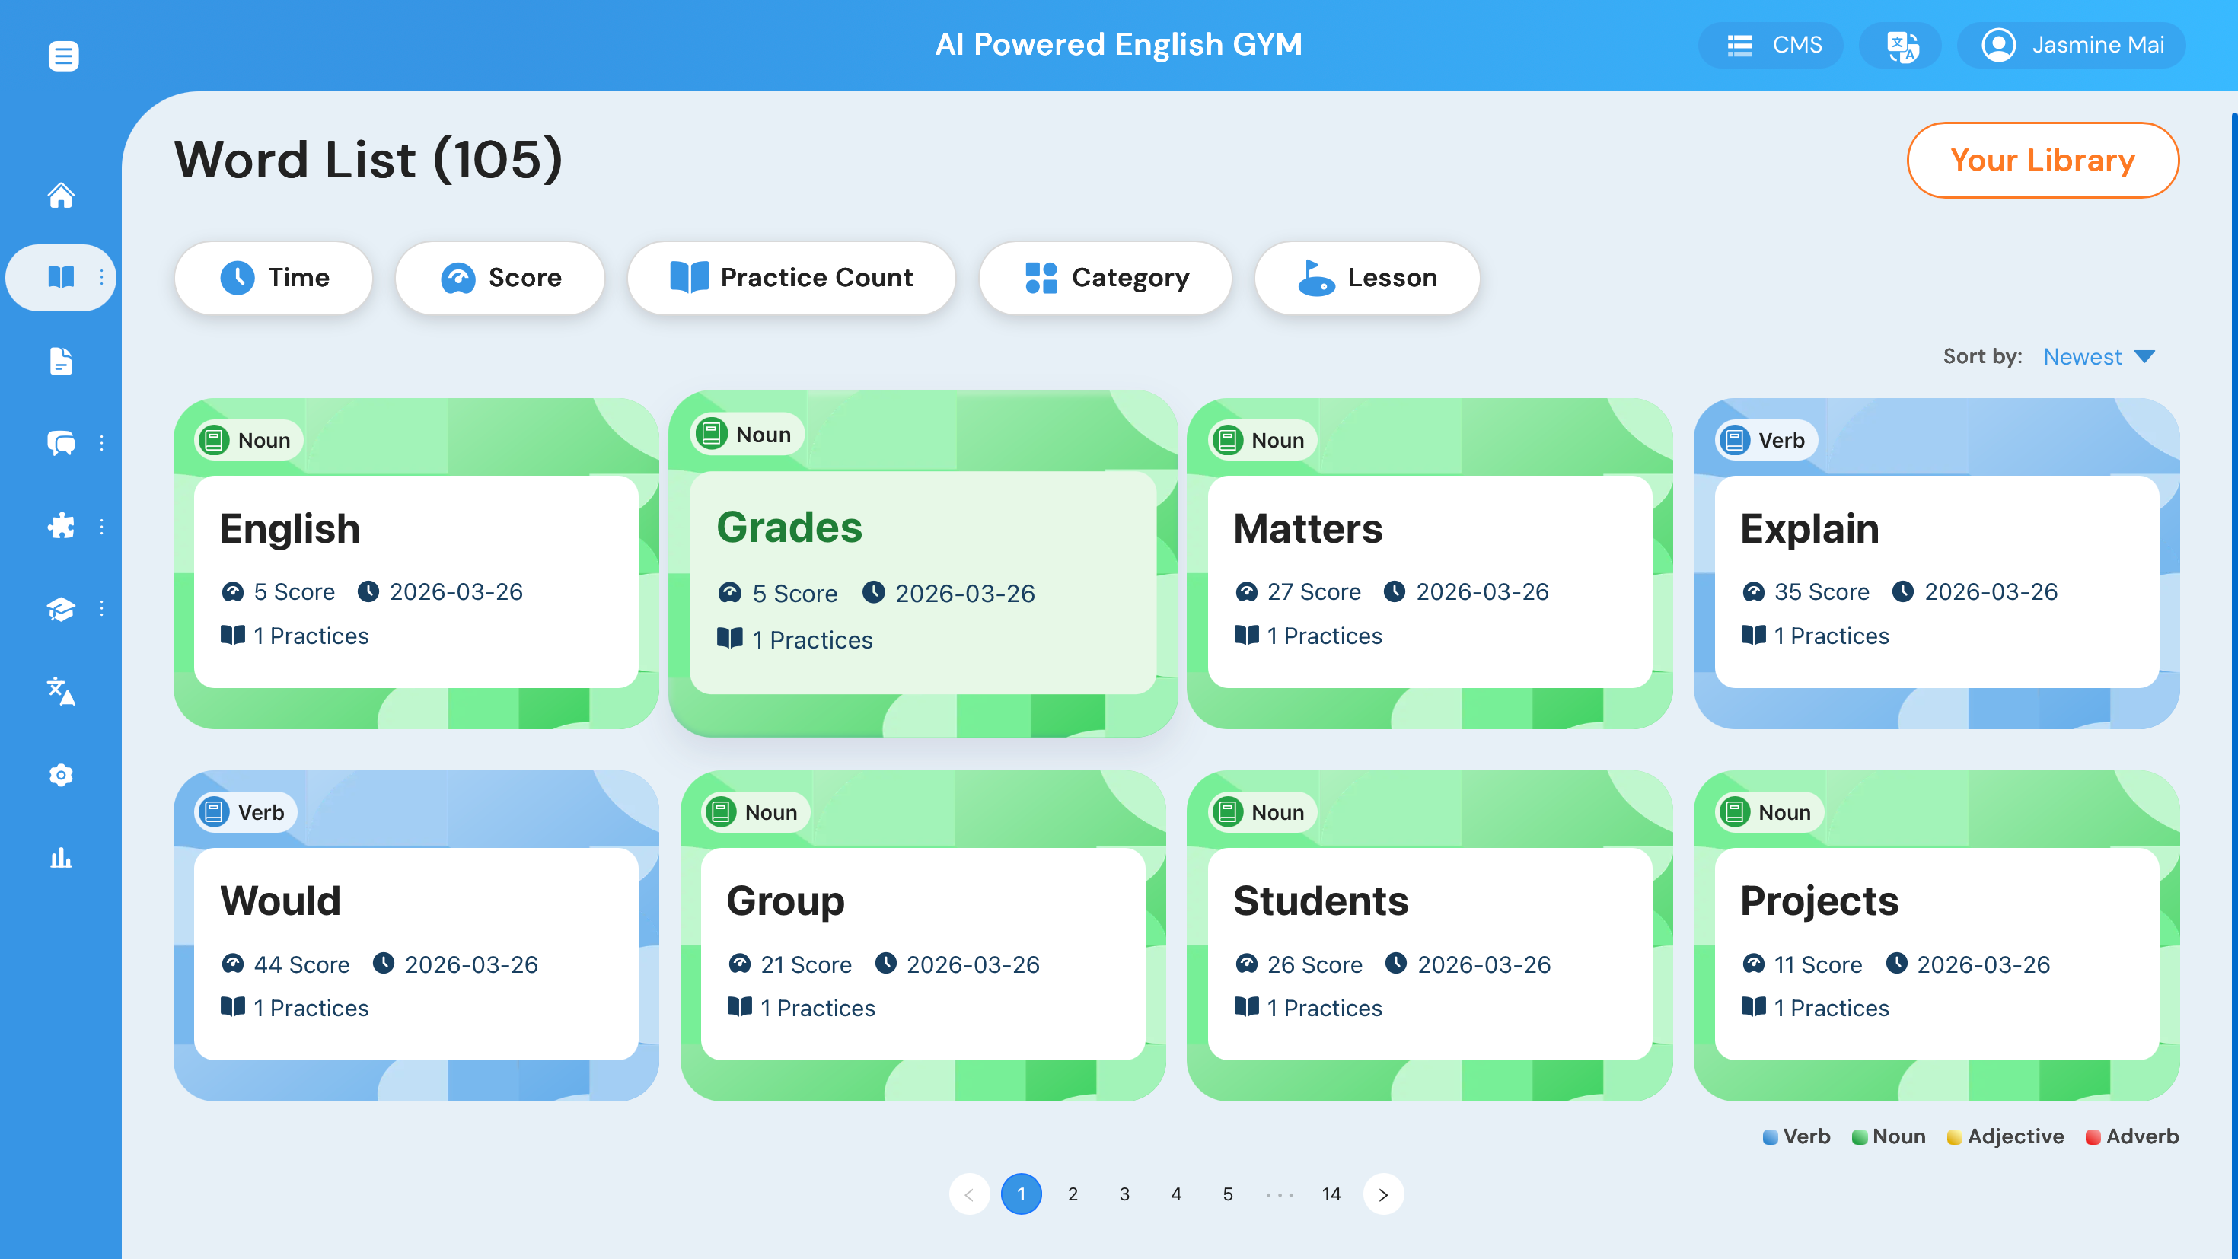
Task: Open the chat bubbles icon in sidebar
Action: [x=61, y=443]
